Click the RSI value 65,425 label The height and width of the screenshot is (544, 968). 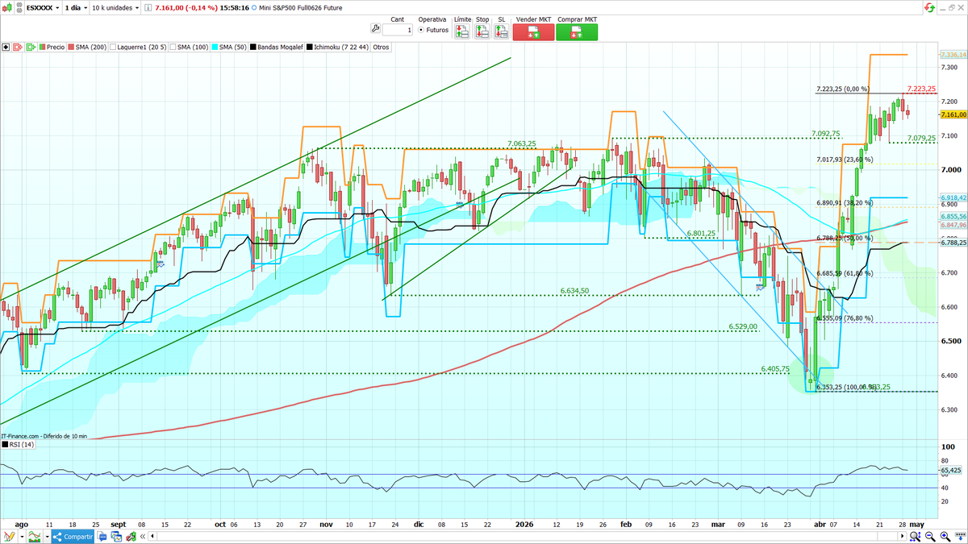coord(952,469)
